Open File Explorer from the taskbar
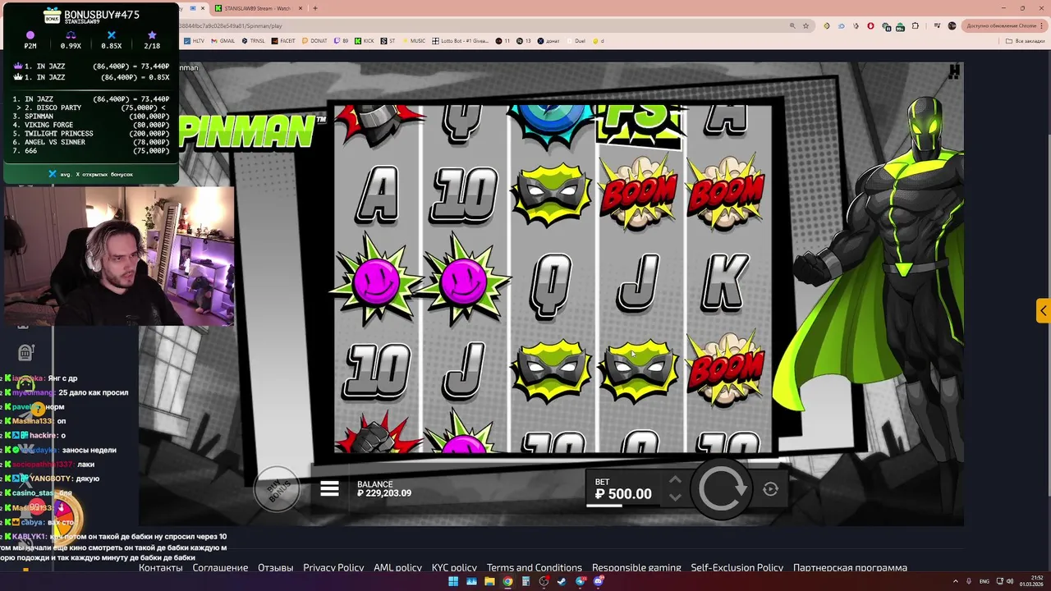The width and height of the screenshot is (1051, 591). pyautogui.click(x=490, y=581)
